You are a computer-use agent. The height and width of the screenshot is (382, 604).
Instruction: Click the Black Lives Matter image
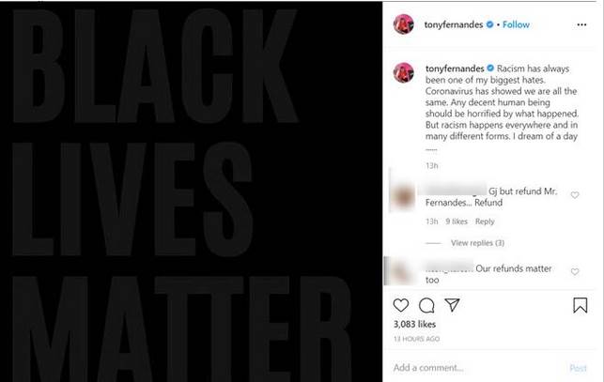click(191, 191)
